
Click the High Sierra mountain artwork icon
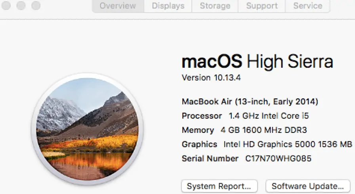tap(87, 129)
